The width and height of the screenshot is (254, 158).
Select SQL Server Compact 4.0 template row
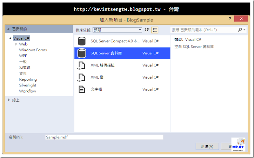tap(122, 41)
